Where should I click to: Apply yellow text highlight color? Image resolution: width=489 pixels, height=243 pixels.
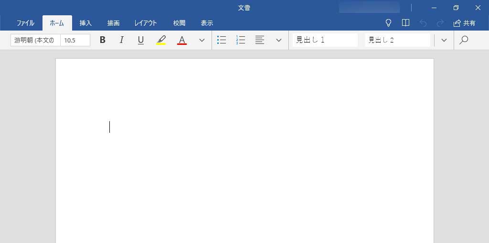click(x=161, y=40)
